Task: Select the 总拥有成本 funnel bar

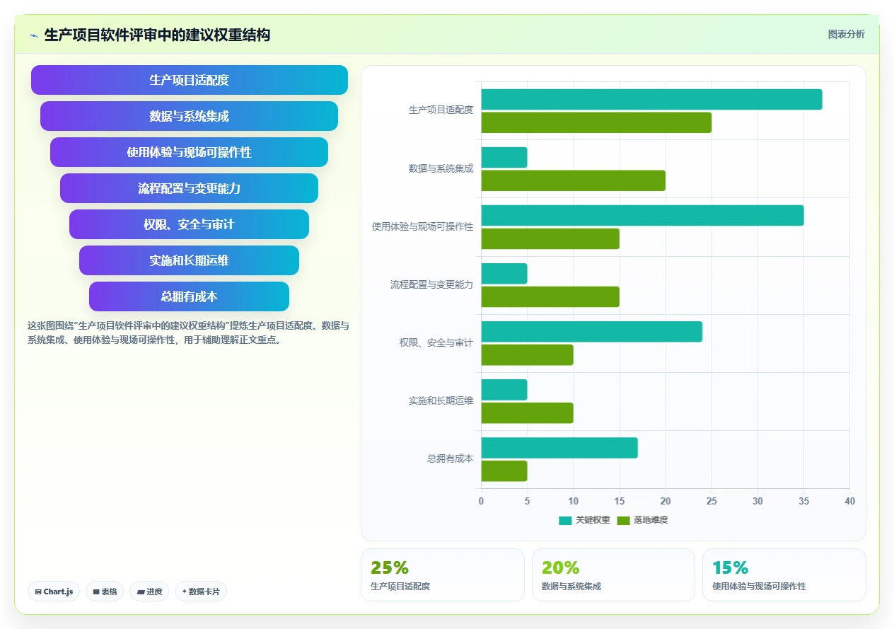Action: click(x=189, y=296)
